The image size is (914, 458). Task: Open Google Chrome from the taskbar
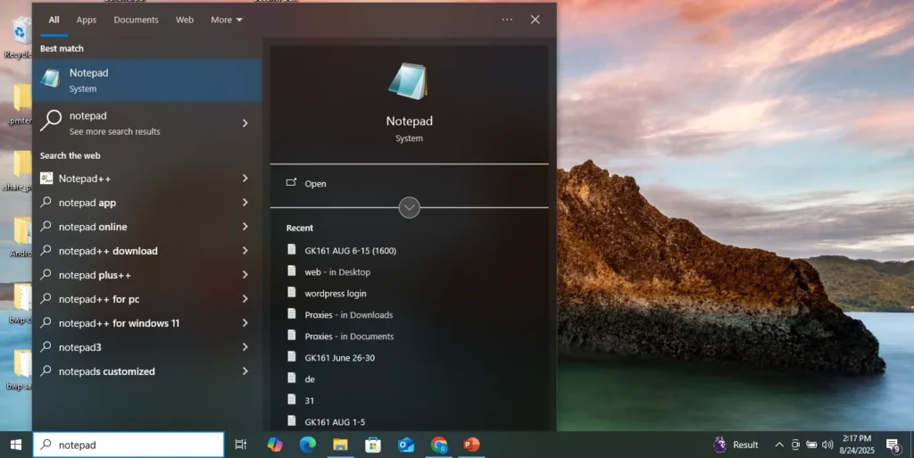point(439,445)
